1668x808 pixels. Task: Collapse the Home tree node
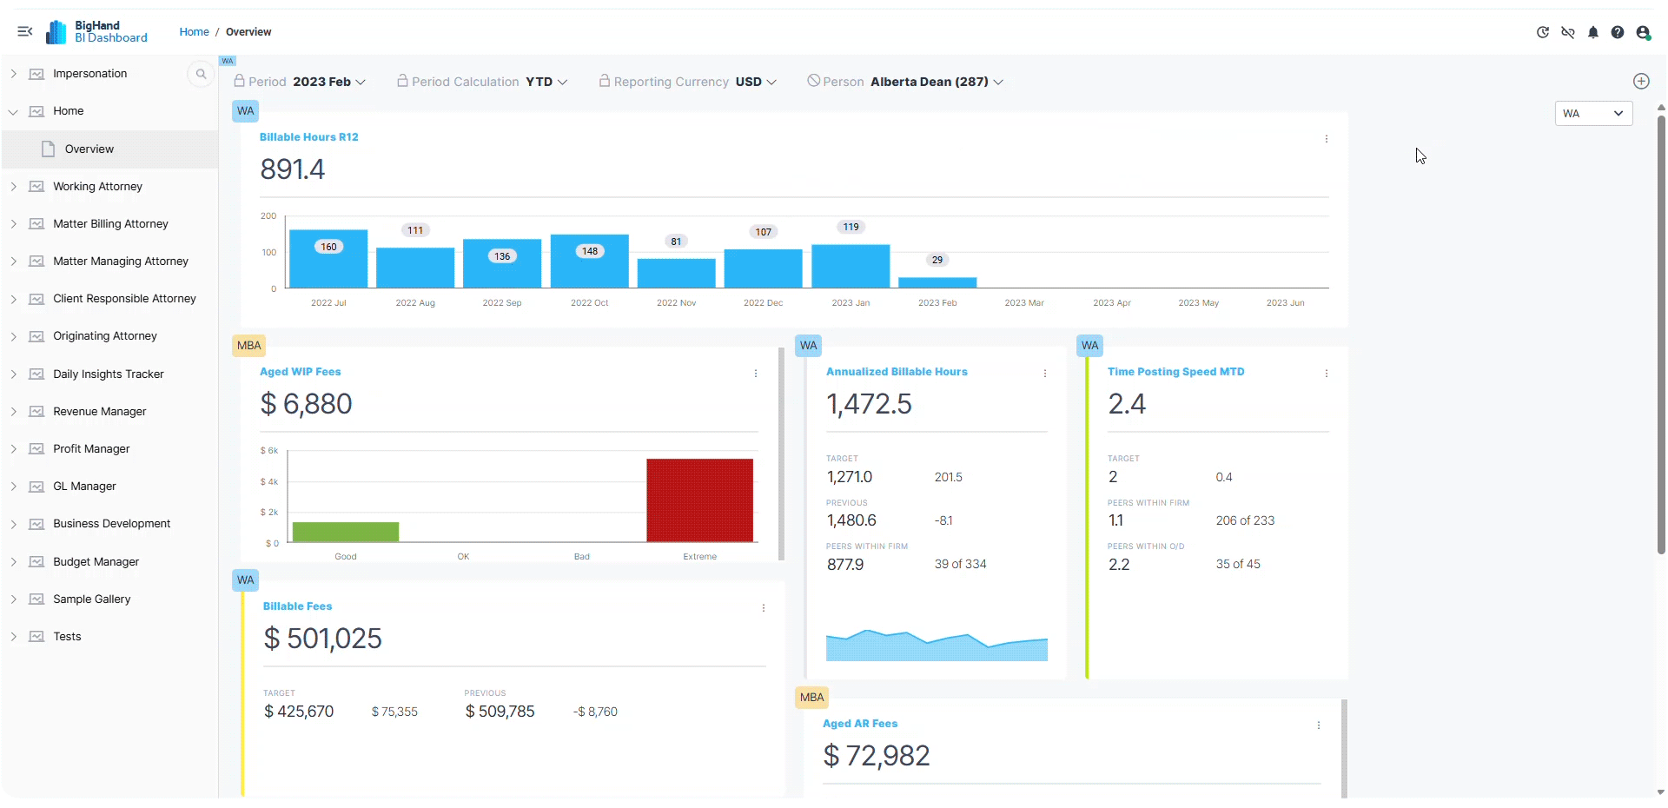click(13, 111)
